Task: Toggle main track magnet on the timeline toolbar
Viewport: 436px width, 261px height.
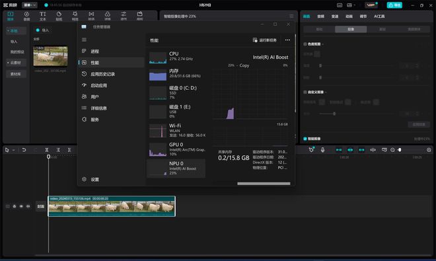Action: pos(339,150)
